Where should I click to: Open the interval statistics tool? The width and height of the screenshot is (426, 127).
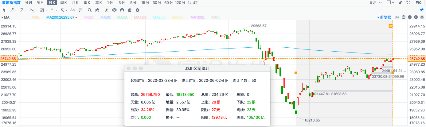coord(97,10)
